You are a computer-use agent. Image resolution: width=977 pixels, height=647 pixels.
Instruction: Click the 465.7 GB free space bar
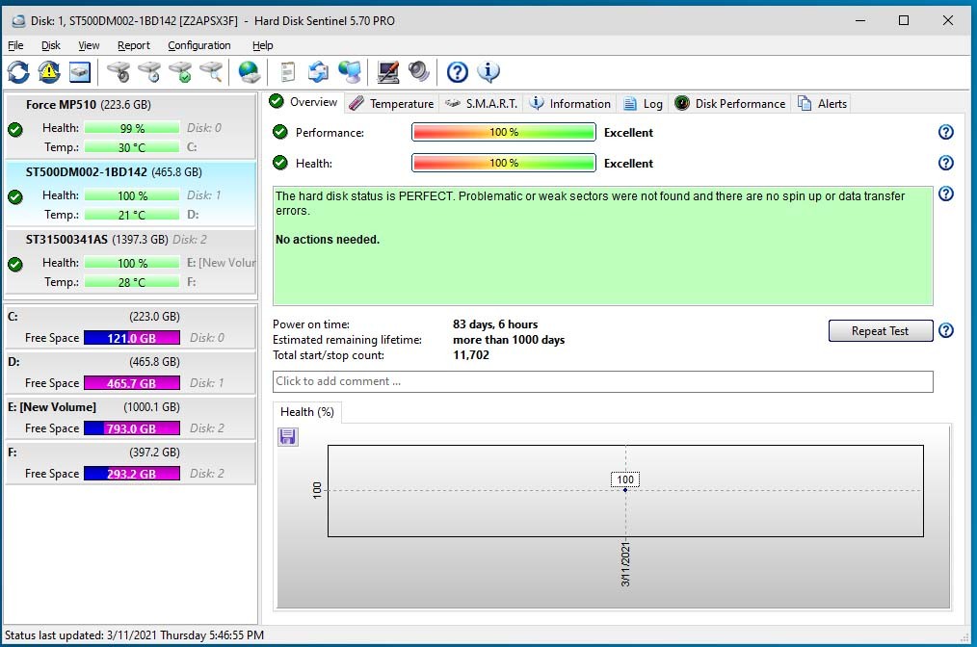coord(132,383)
